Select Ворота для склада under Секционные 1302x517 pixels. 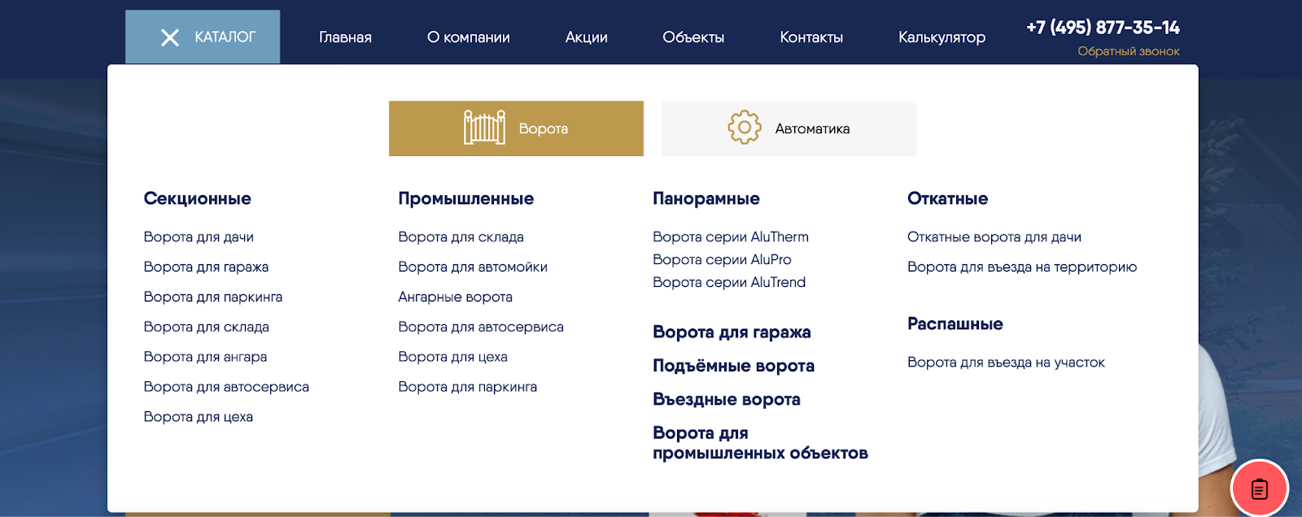coord(206,327)
